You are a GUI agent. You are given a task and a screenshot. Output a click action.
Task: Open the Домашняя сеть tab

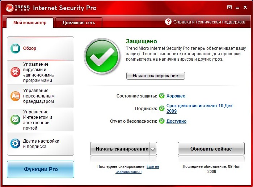click(x=79, y=23)
